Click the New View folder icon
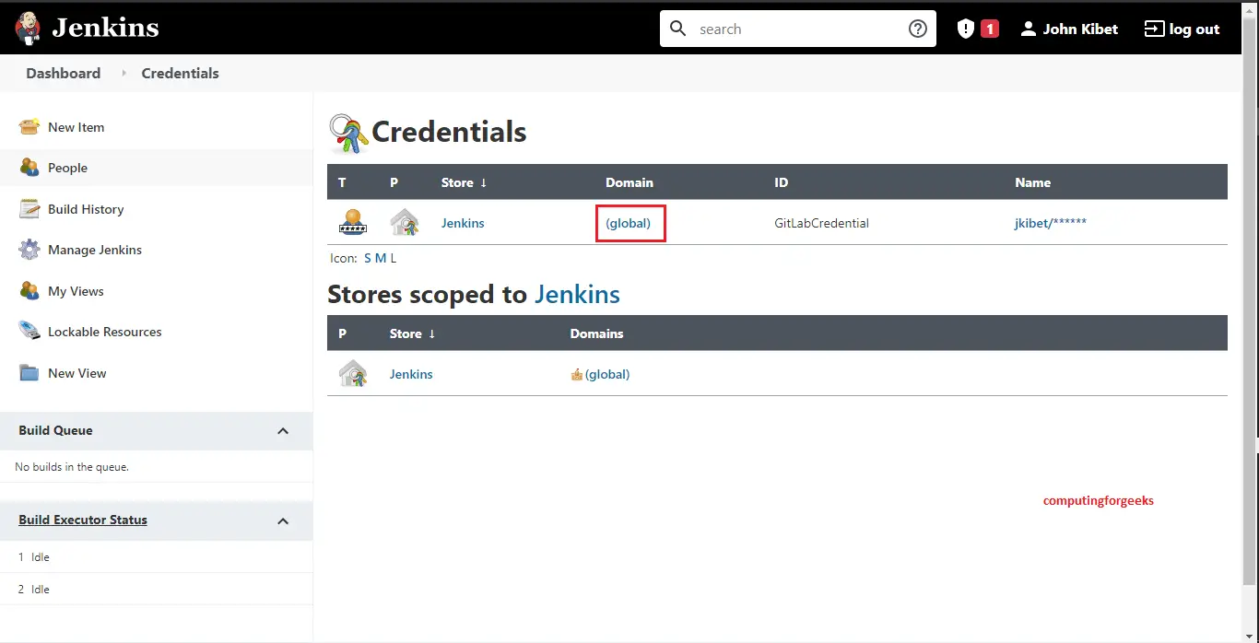1259x643 pixels. click(x=29, y=373)
